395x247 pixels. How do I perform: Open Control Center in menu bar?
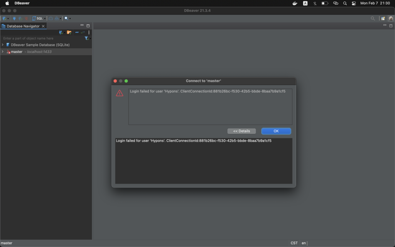point(354,3)
